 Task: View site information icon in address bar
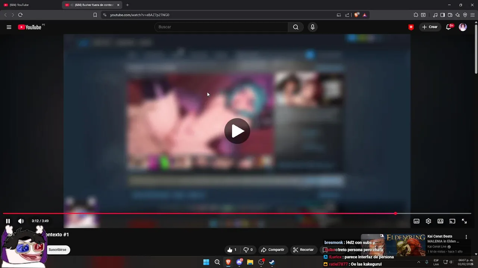pos(105,15)
